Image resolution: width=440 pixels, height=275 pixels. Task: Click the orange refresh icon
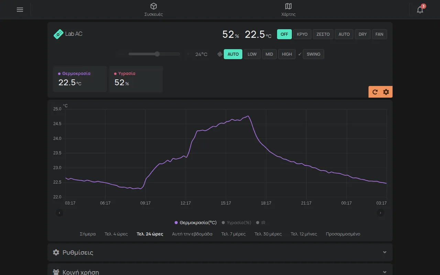pyautogui.click(x=375, y=92)
